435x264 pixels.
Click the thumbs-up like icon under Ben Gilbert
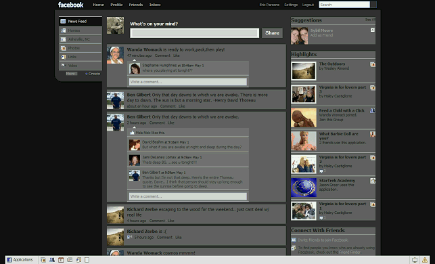tap(132, 133)
